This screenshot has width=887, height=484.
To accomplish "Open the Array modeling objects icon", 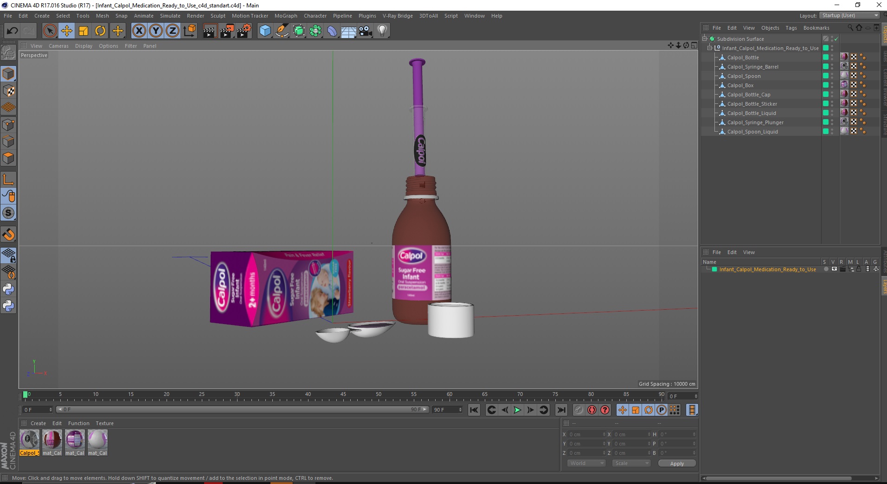I will [x=315, y=31].
